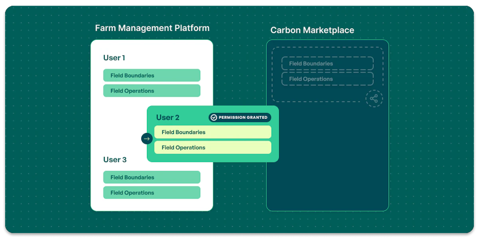Click dashed Field Operations placeholder in Carbon Marketplace

[327, 79]
